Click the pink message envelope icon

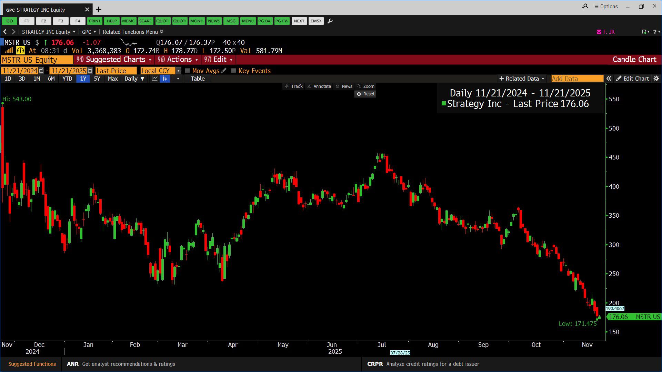599,32
